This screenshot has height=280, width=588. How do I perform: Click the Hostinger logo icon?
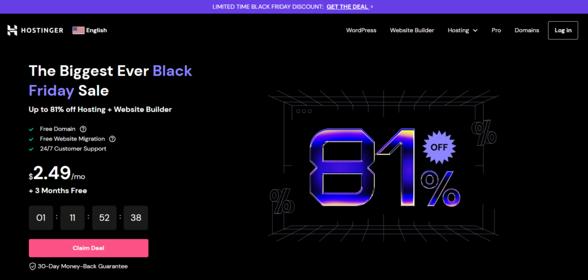[x=13, y=30]
